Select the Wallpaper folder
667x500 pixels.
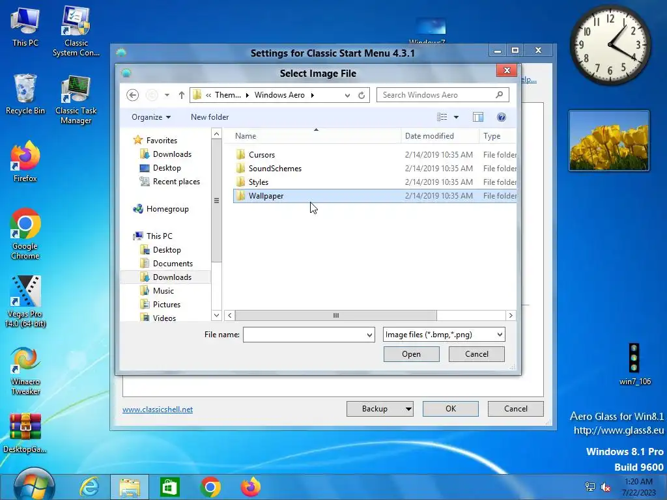point(375,195)
